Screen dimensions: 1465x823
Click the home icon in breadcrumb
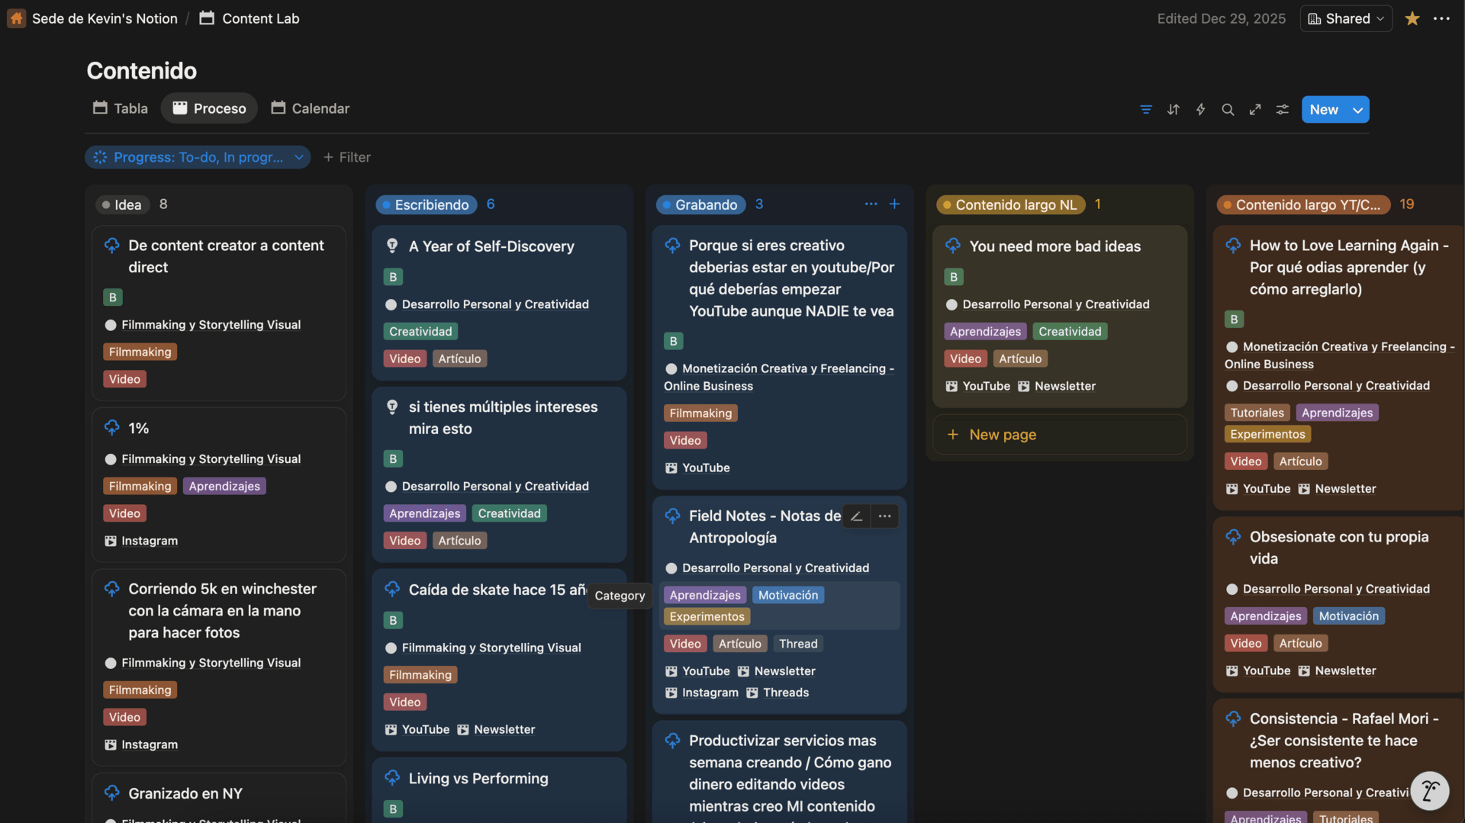pyautogui.click(x=16, y=18)
